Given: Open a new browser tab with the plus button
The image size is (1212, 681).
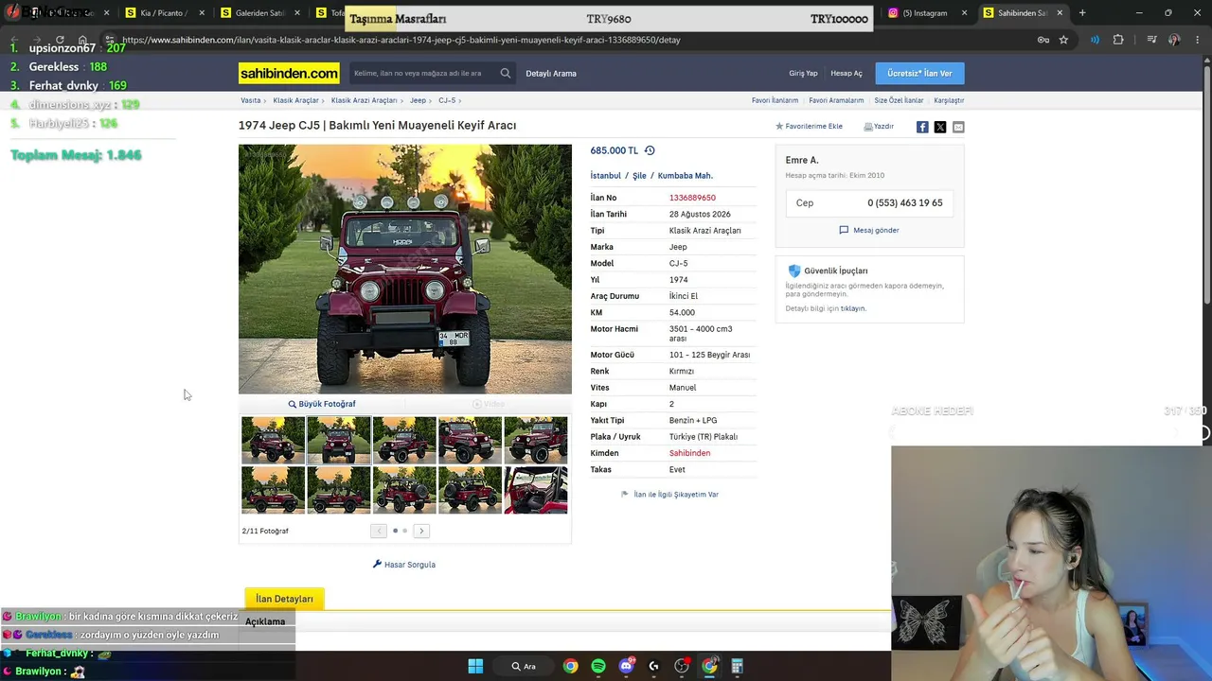Looking at the screenshot, I should pyautogui.click(x=1082, y=13).
